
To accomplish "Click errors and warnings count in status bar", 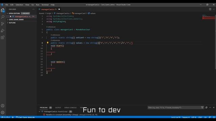I will (5, 117).
